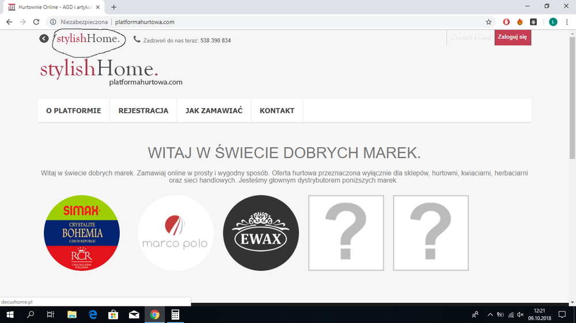Open the Simax Bohemia RCR brand logo
The image size is (576, 323).
82,233
